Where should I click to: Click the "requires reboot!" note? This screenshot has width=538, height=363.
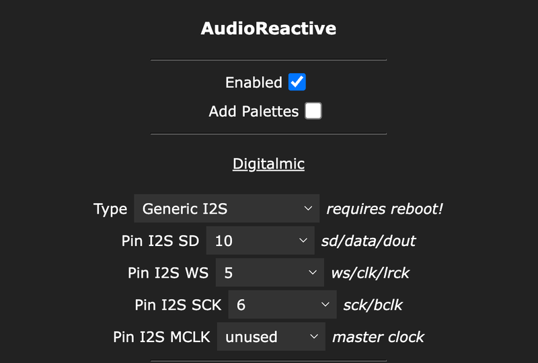tap(385, 209)
